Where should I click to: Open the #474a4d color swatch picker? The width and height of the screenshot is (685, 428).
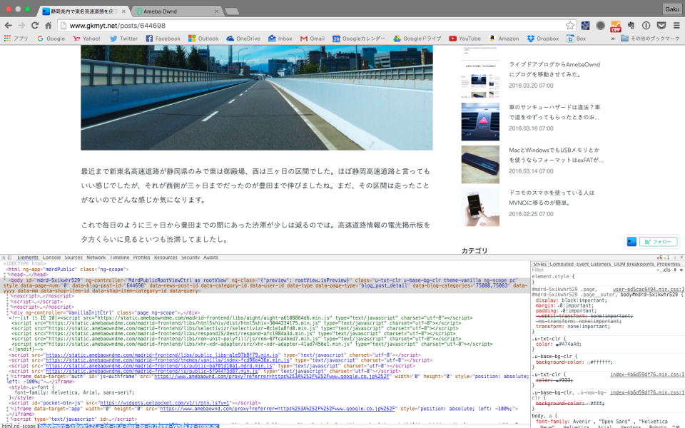pos(557,344)
